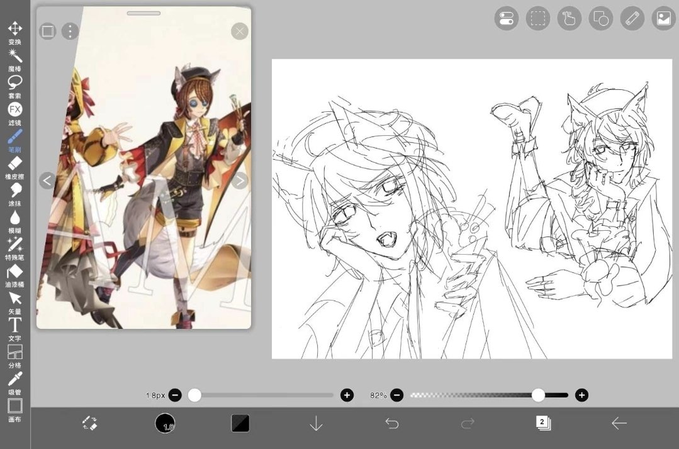This screenshot has width=679, height=449.
Task: Select the Brush (笔刷) tool
Action: coord(14,141)
